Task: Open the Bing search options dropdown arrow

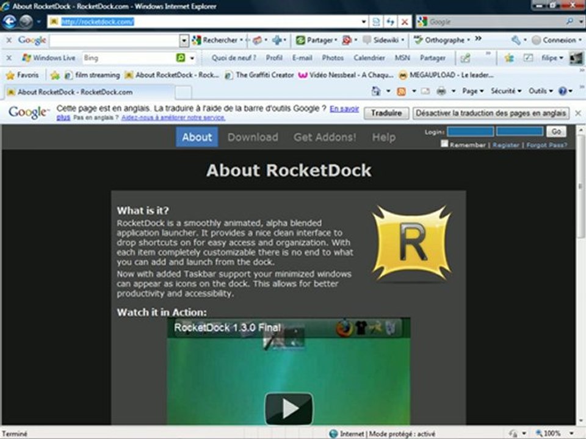Action: (192, 59)
